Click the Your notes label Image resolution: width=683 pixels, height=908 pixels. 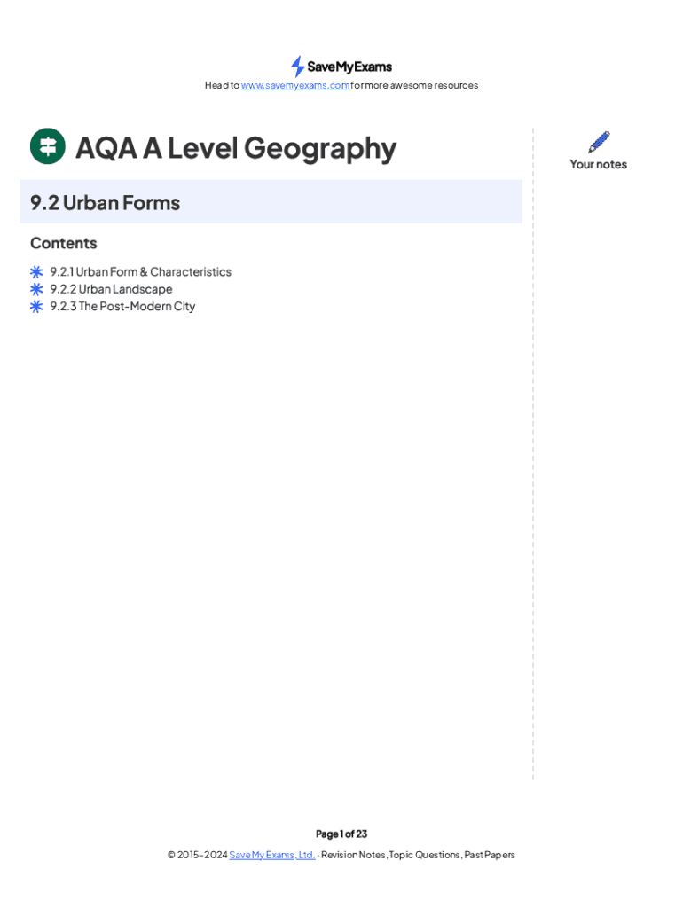[x=598, y=165]
